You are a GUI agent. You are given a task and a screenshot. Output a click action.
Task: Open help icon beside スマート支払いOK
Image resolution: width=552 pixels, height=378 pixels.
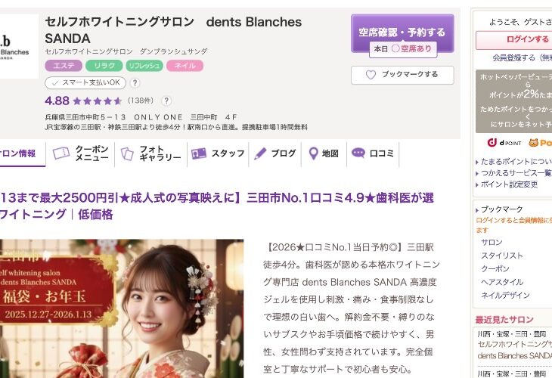click(135, 83)
